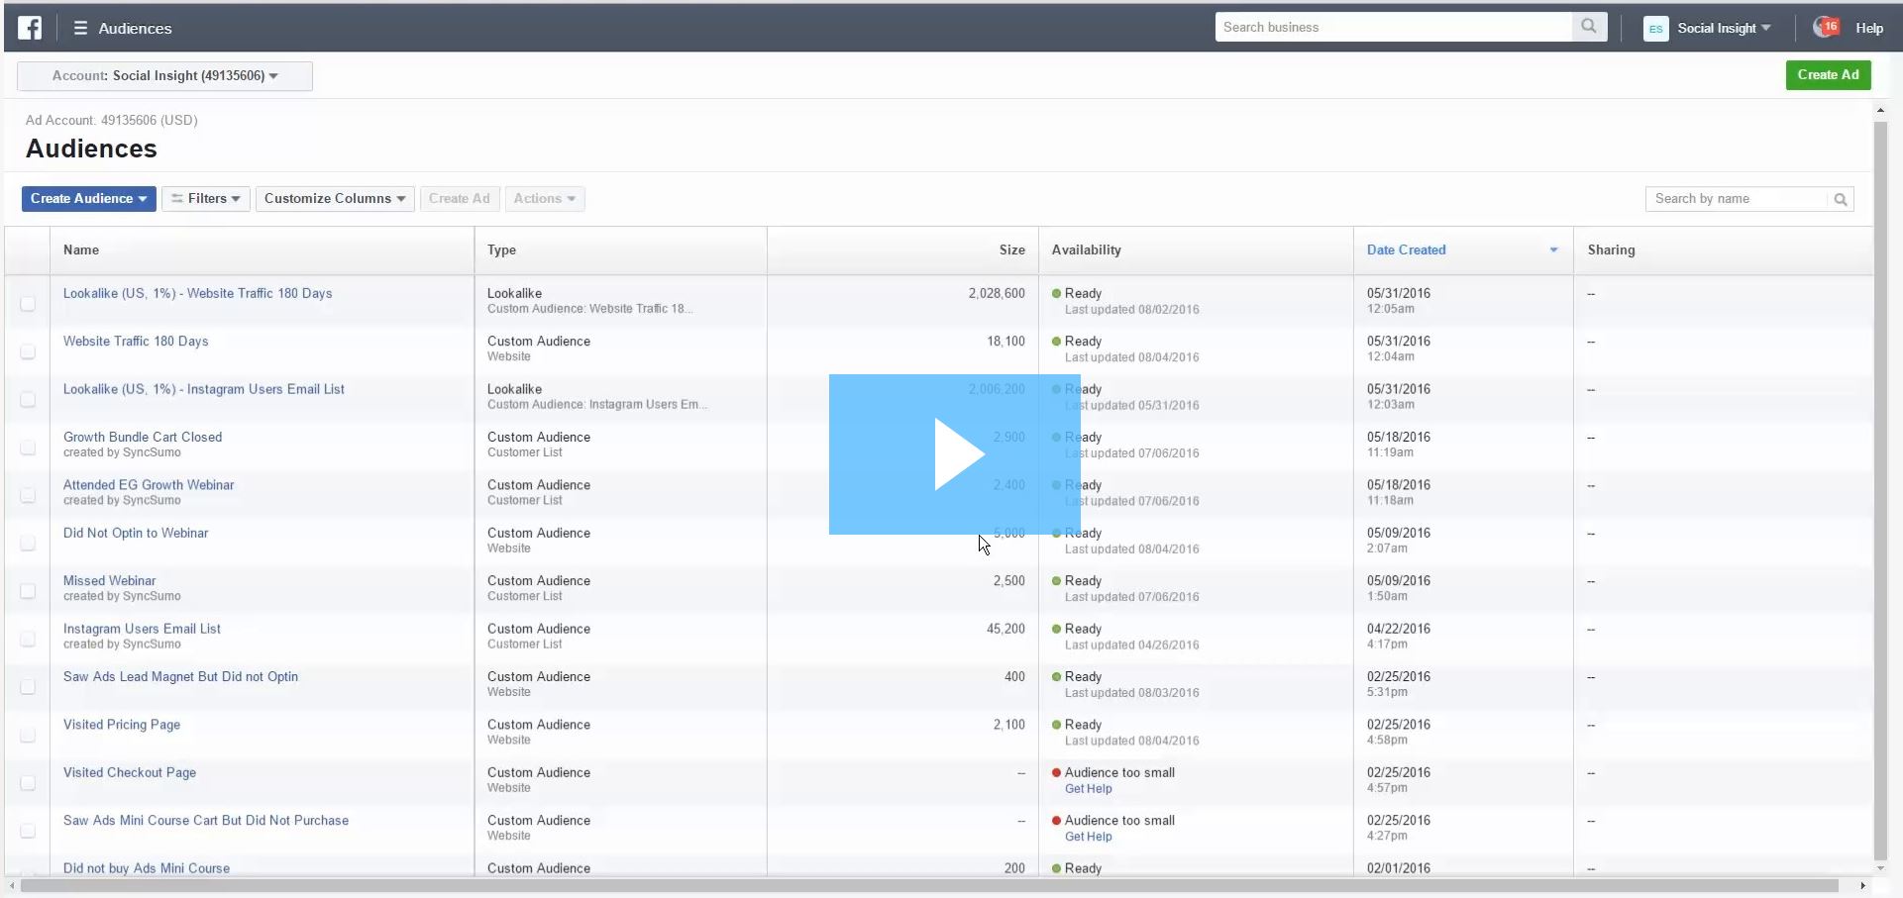Click the vertical scrollbar up arrow
1903x898 pixels.
tap(1880, 111)
